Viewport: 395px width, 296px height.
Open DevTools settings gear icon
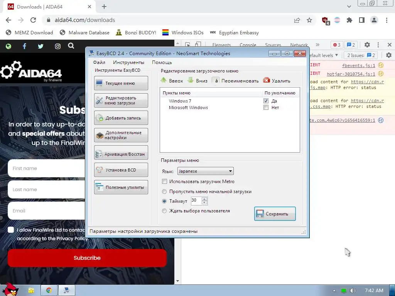(x=367, y=45)
